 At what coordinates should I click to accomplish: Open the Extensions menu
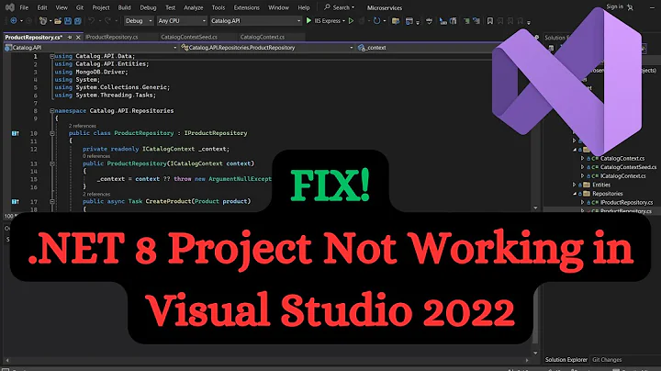pos(247,7)
